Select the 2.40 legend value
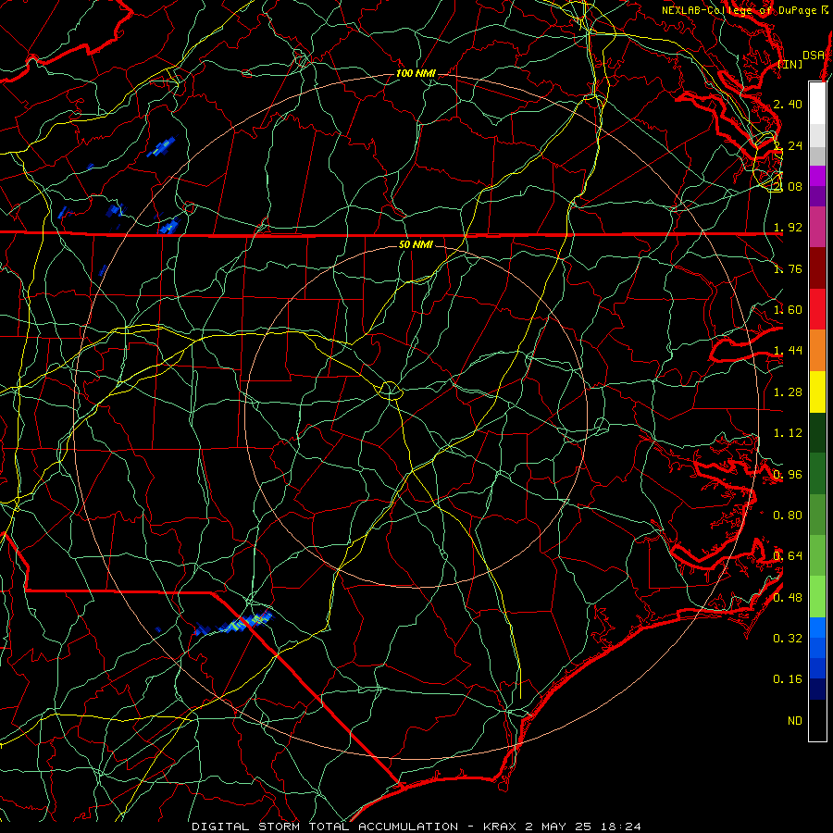The width and height of the screenshot is (833, 833). 788,104
